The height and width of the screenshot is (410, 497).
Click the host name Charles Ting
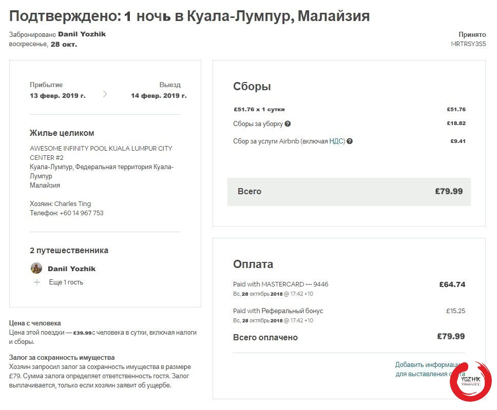(72, 204)
